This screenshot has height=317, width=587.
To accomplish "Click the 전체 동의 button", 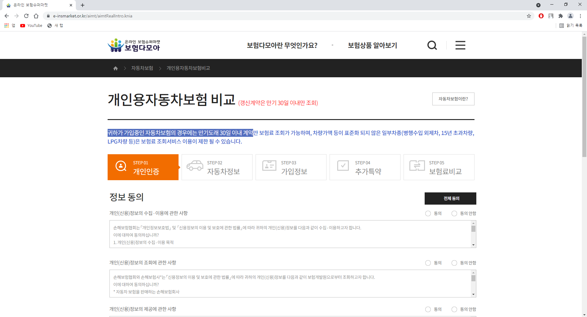I will coord(450,199).
